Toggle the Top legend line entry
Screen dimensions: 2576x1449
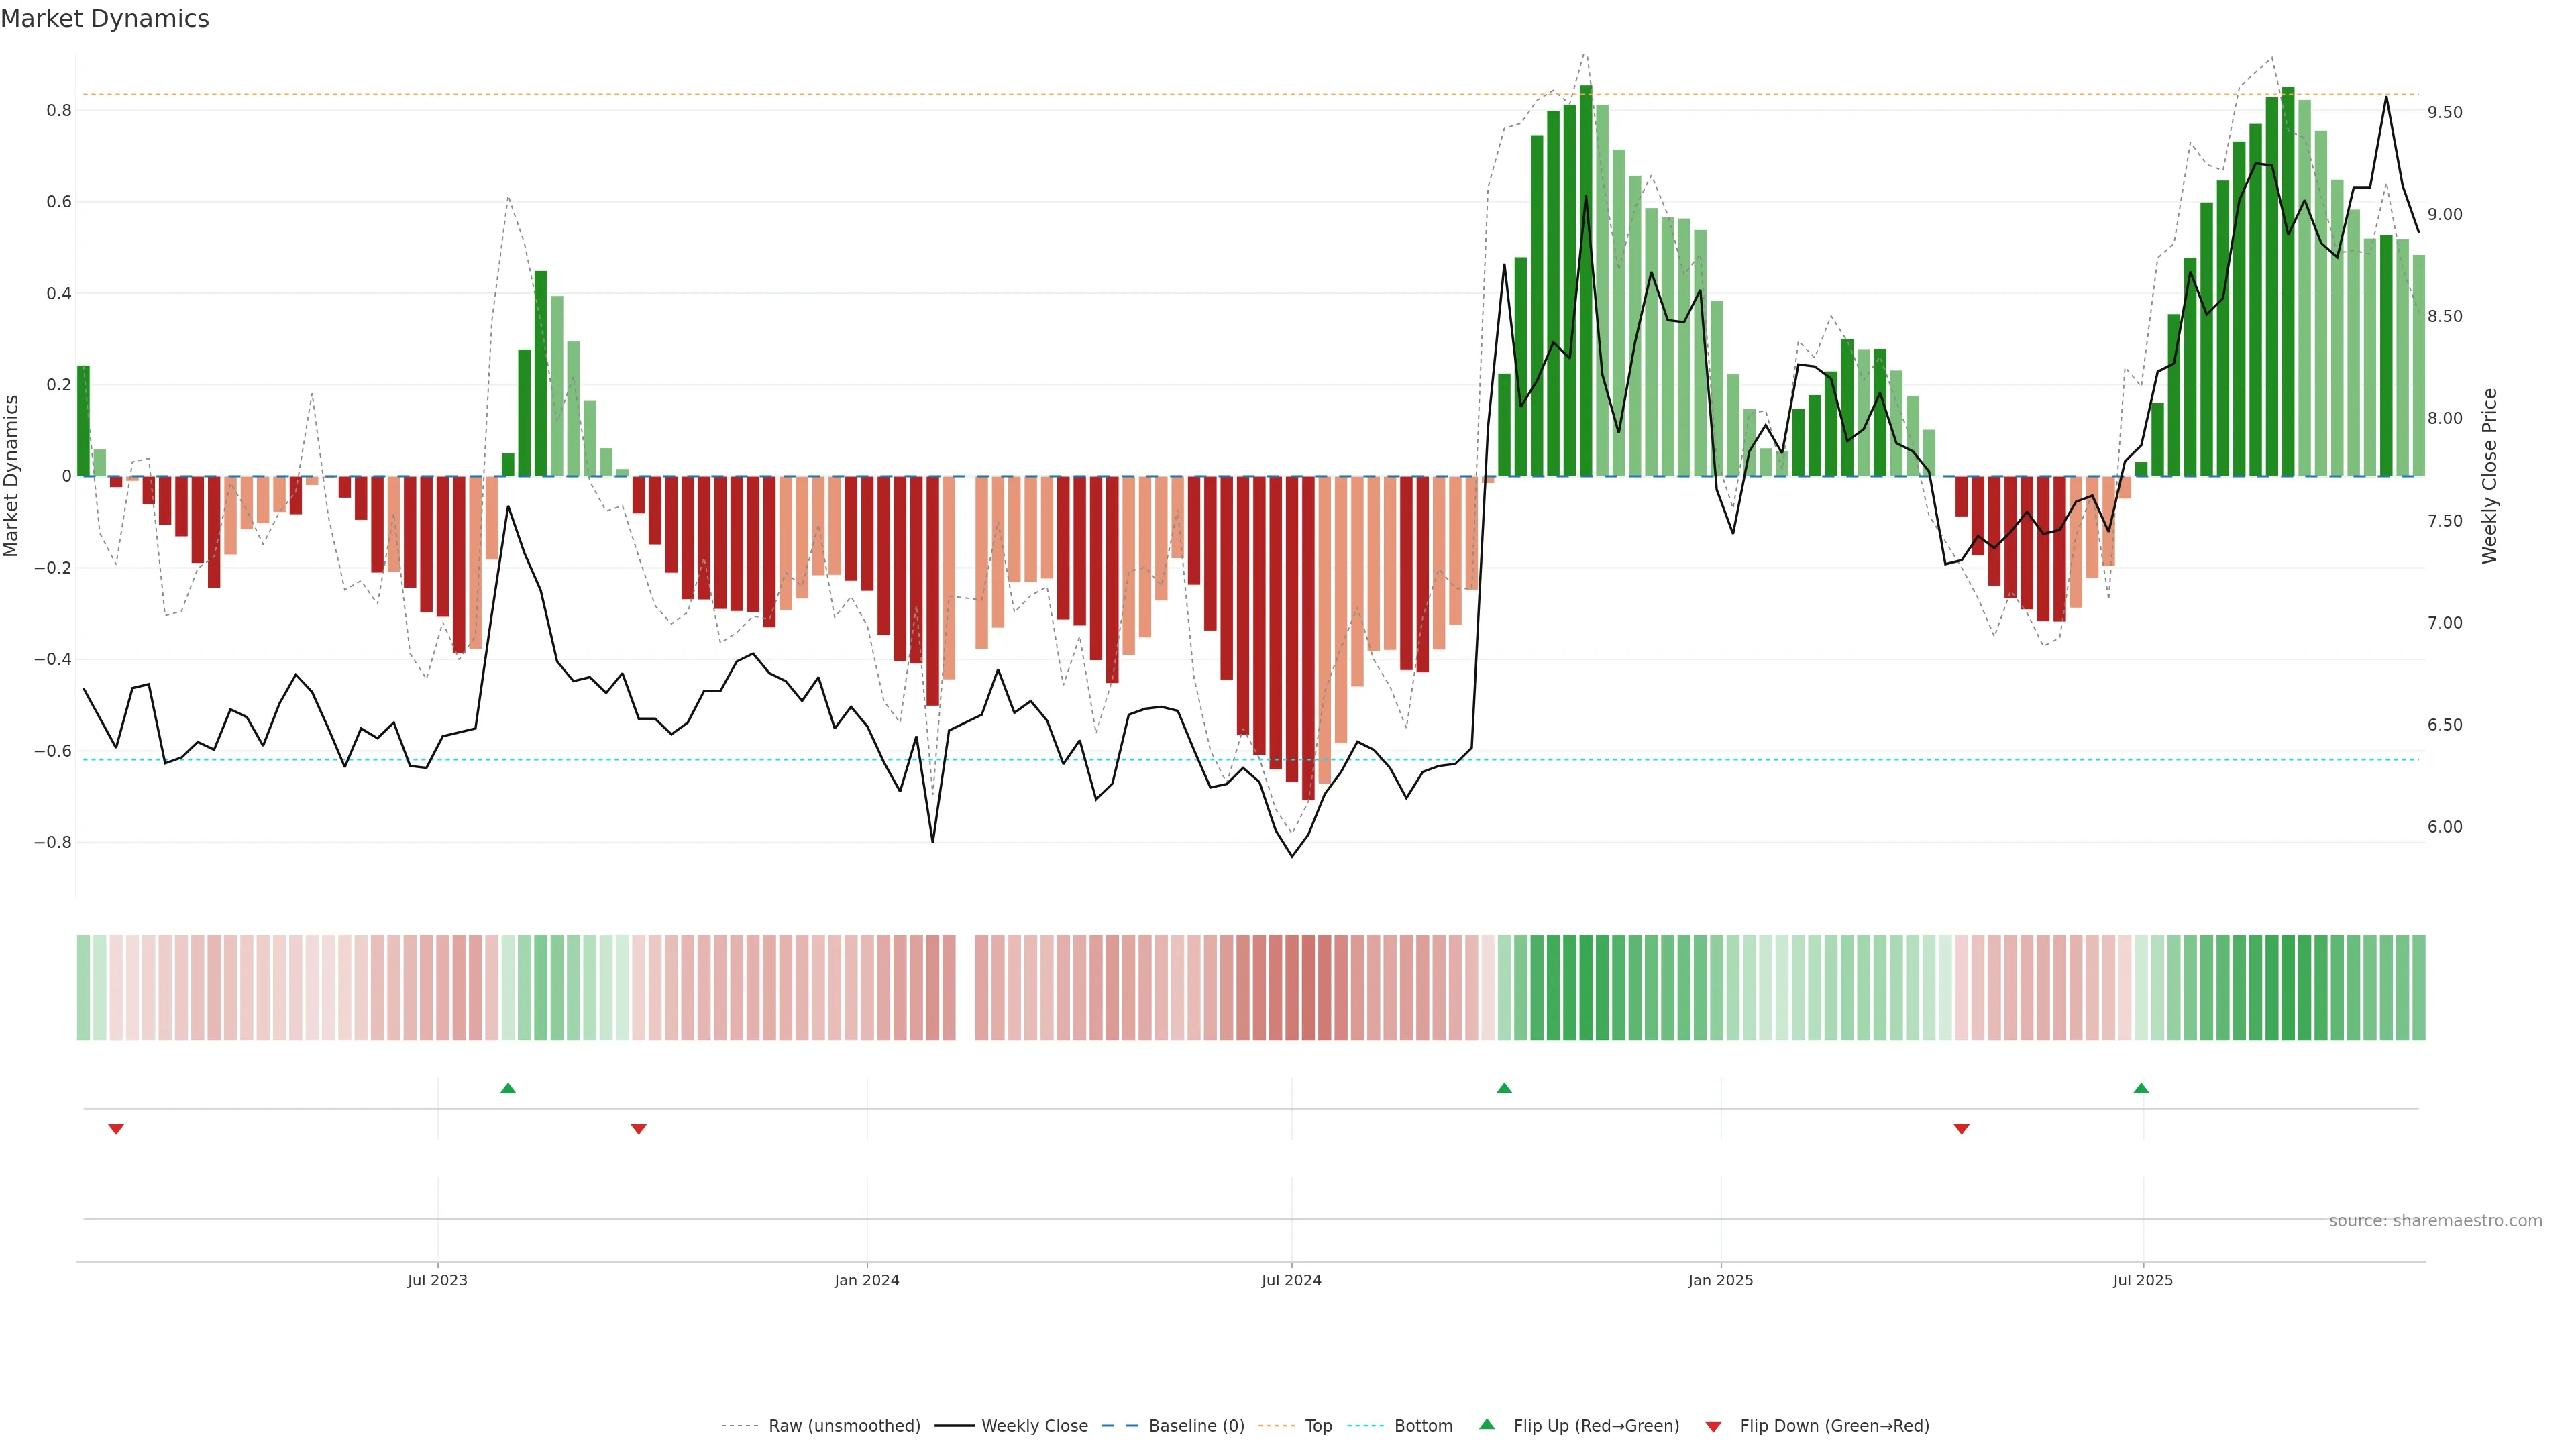point(1318,1426)
